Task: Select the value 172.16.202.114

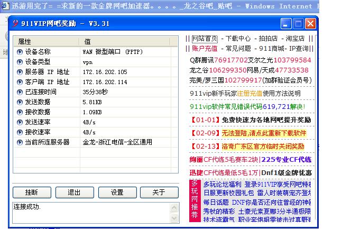Action: coord(105,82)
